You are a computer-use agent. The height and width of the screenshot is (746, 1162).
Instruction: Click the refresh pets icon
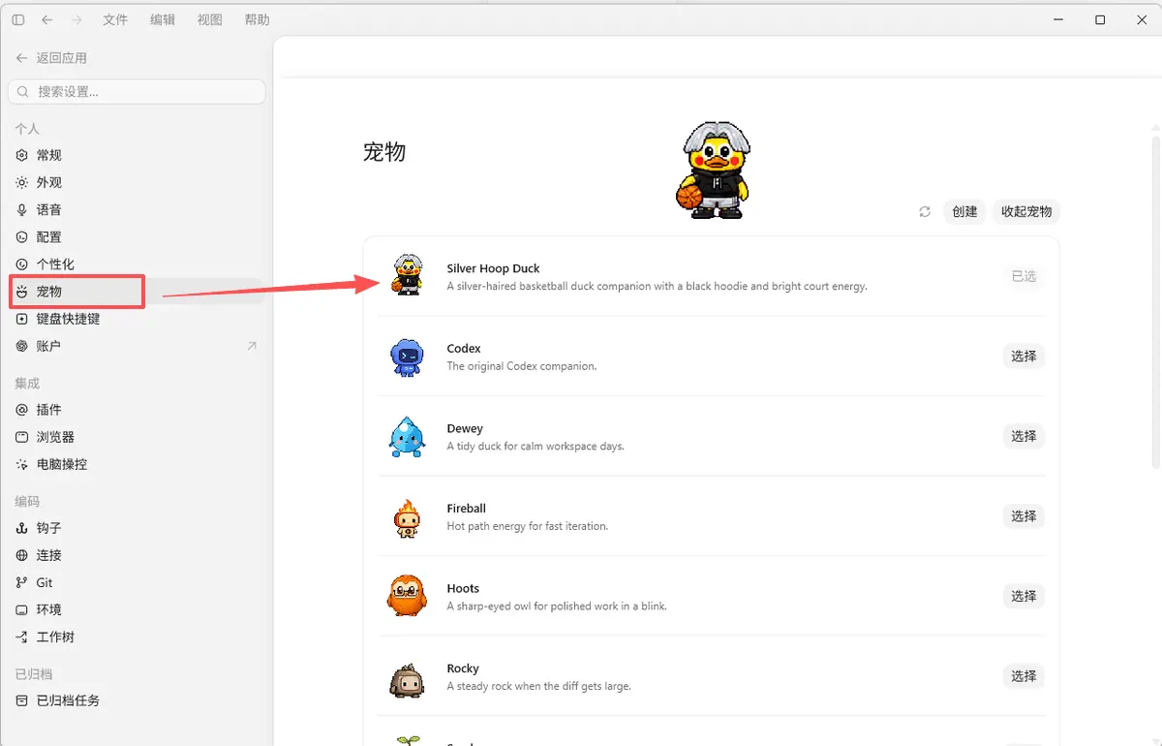925,211
